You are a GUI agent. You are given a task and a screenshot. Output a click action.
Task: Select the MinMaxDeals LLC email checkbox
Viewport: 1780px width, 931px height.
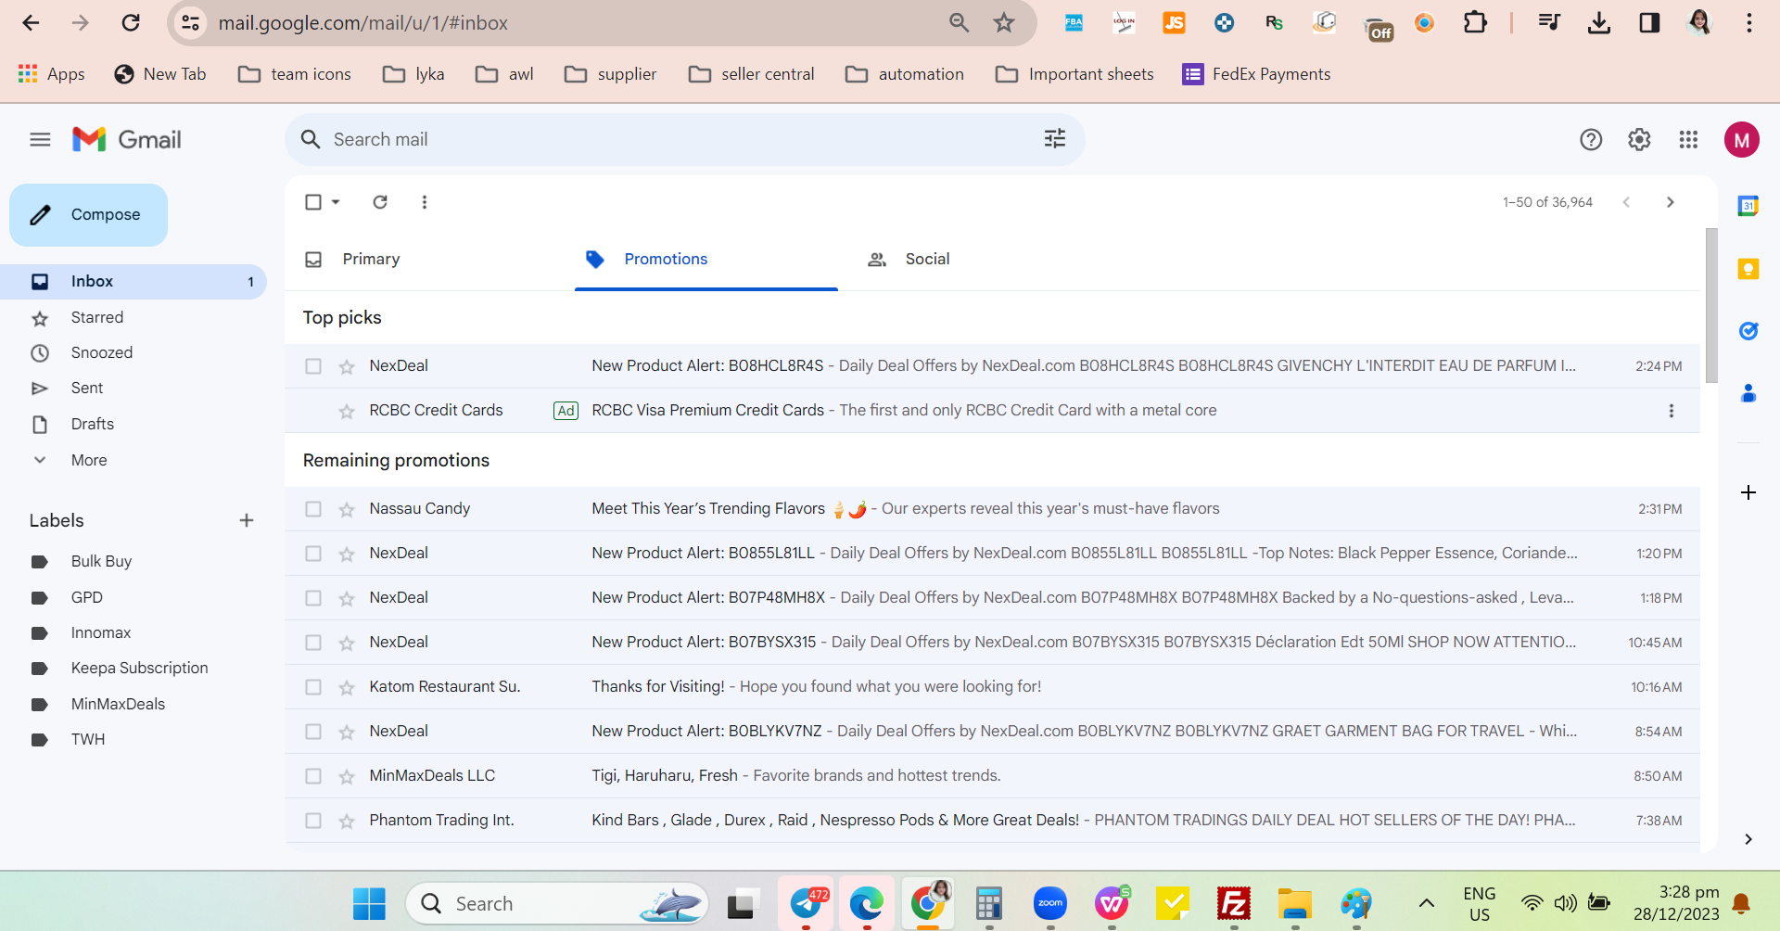click(313, 776)
